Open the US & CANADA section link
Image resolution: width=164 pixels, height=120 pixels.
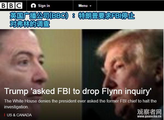click(19, 115)
